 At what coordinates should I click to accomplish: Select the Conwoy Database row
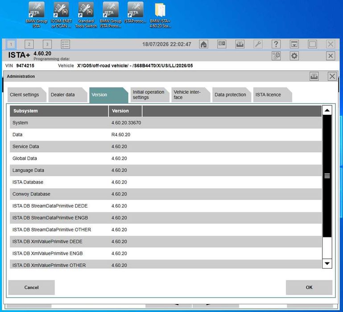(165, 194)
